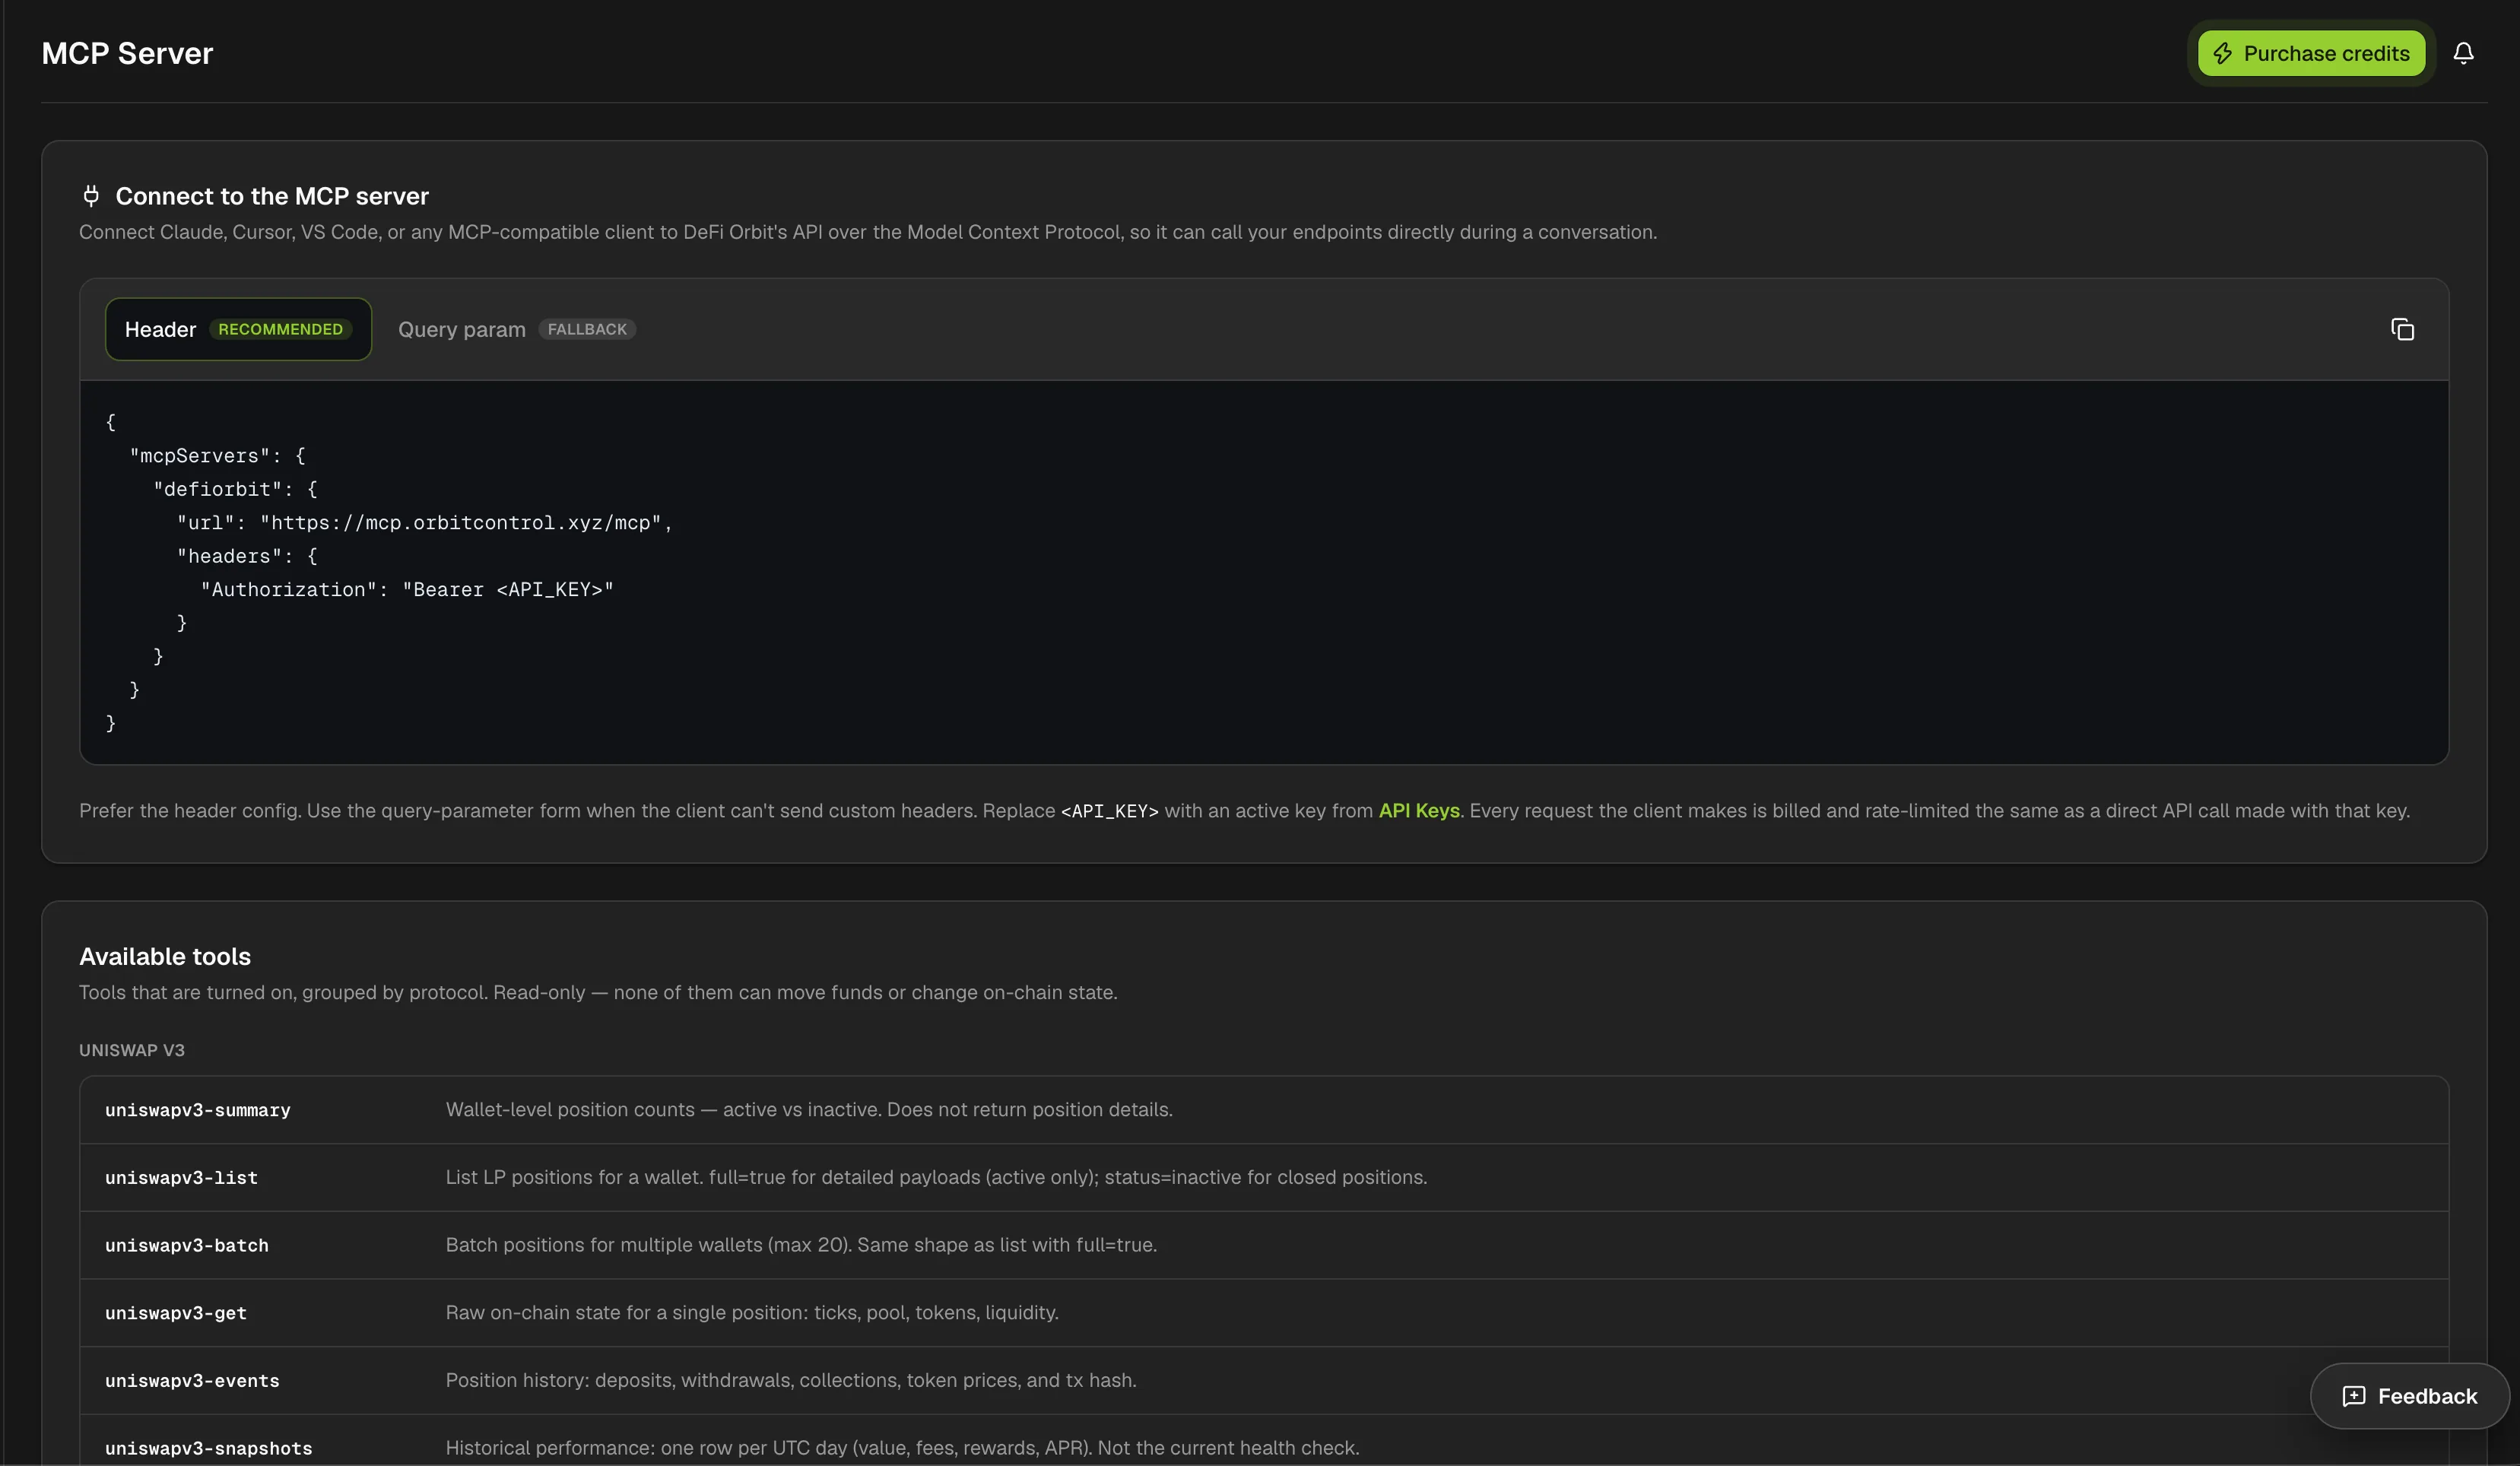The width and height of the screenshot is (2520, 1466).
Task: Click the "defiorbit" line in code
Action: pyautogui.click(x=235, y=489)
